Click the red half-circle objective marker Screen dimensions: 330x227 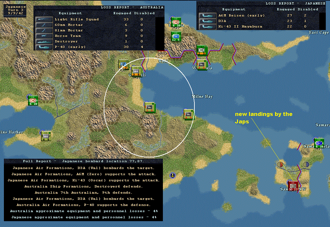[x=280, y=164]
